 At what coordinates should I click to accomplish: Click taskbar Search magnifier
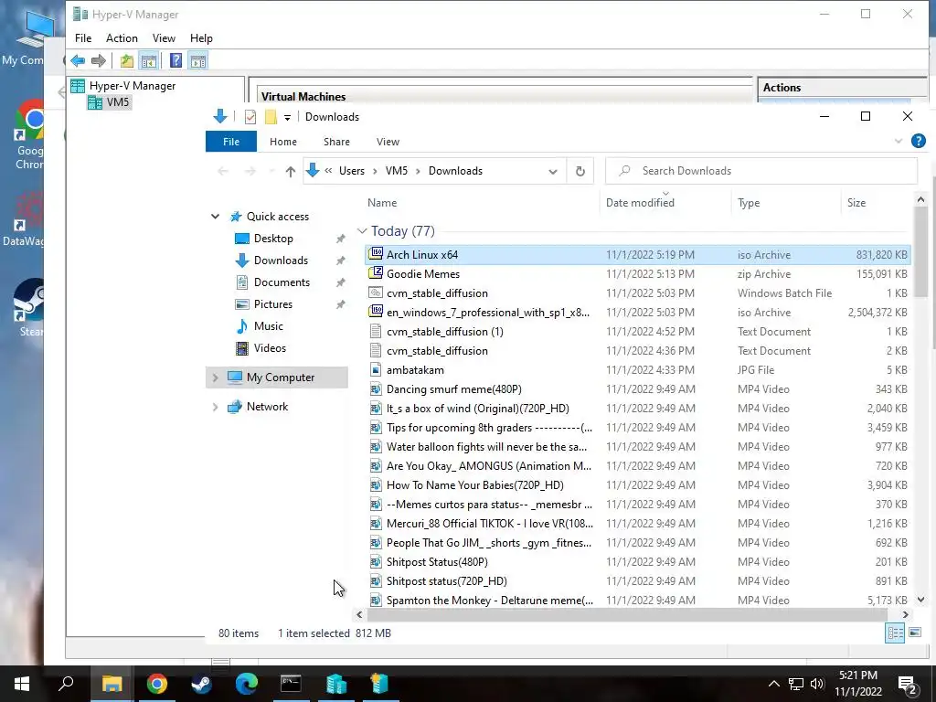pyautogui.click(x=66, y=684)
